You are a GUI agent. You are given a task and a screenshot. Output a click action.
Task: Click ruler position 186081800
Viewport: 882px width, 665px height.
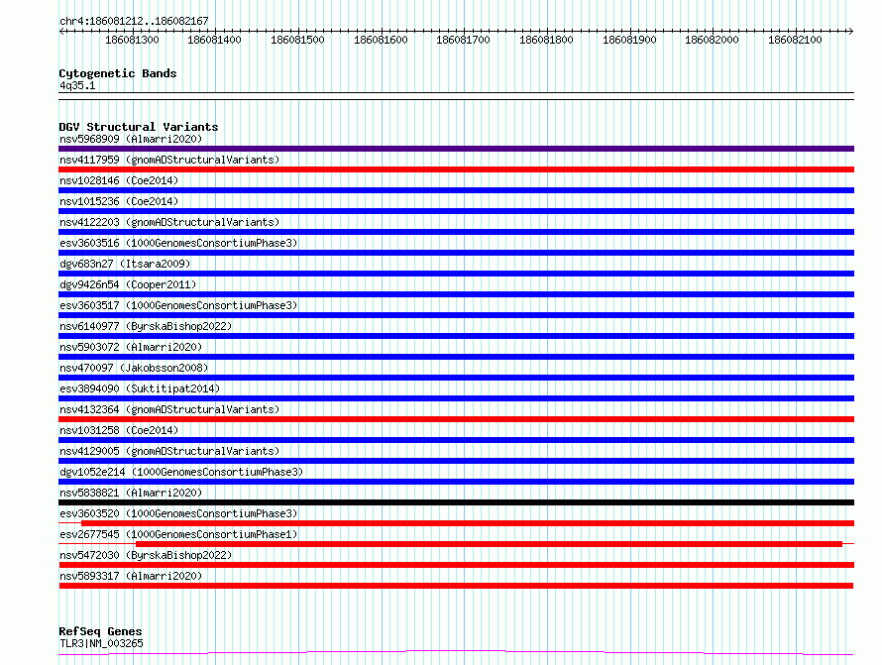tap(546, 40)
